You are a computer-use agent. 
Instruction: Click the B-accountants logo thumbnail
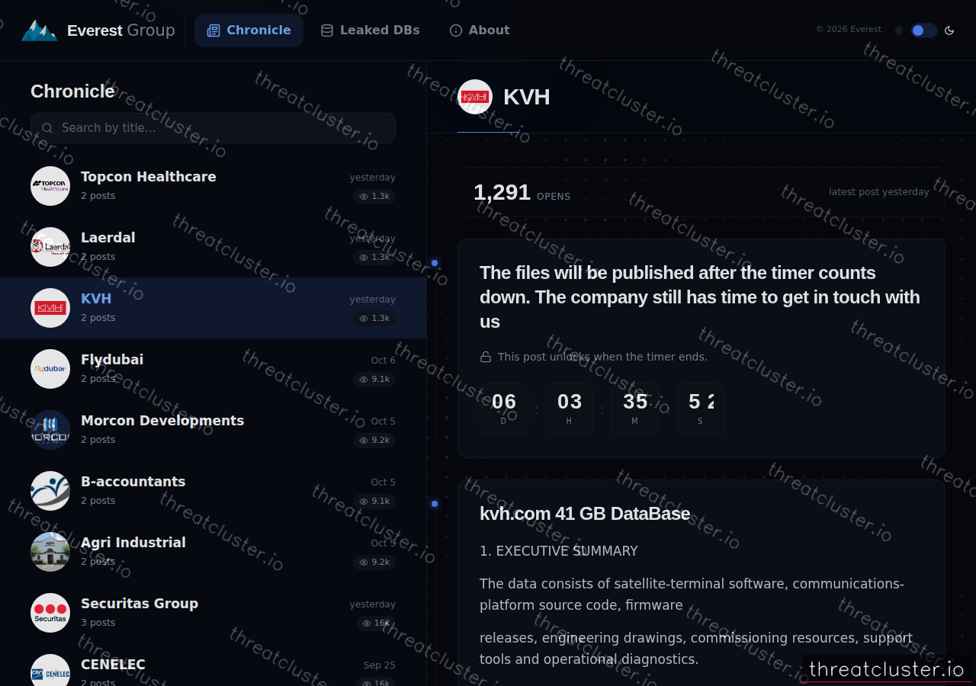[x=50, y=491]
